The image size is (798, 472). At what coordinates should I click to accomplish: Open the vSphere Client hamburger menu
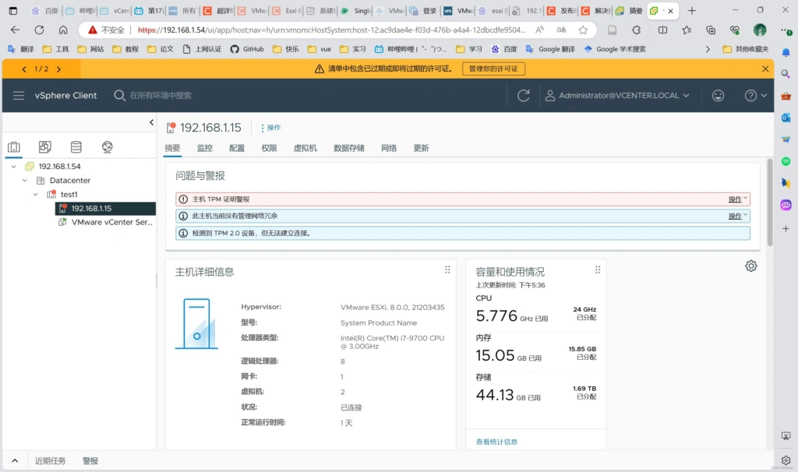pos(19,95)
